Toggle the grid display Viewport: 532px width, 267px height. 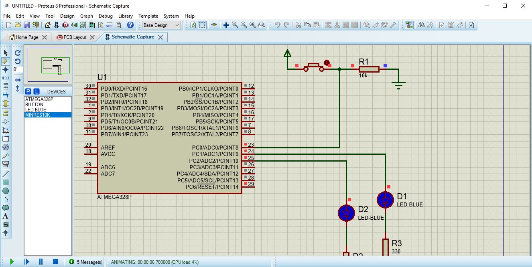(202, 25)
